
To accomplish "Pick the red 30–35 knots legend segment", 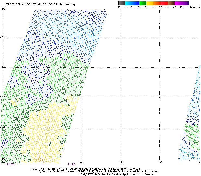I will tap(164, 3).
